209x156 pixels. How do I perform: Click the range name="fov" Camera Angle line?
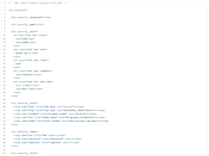click(x=59, y=117)
